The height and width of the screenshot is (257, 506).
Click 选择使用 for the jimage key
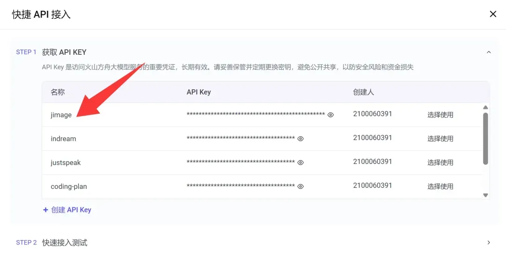coord(440,115)
